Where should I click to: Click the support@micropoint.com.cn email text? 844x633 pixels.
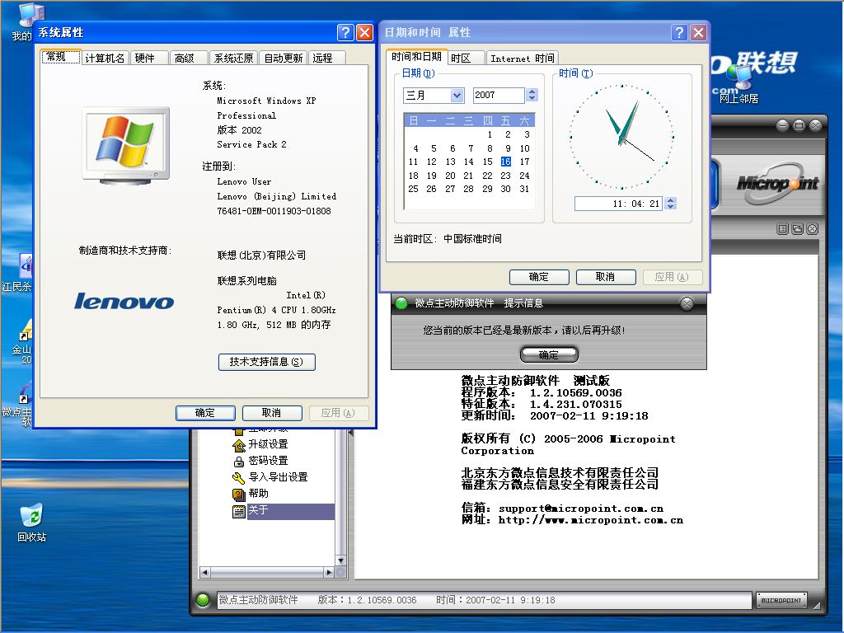point(581,508)
